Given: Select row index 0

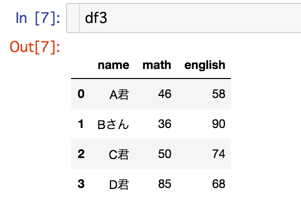Looking at the screenshot, I should point(81,94).
